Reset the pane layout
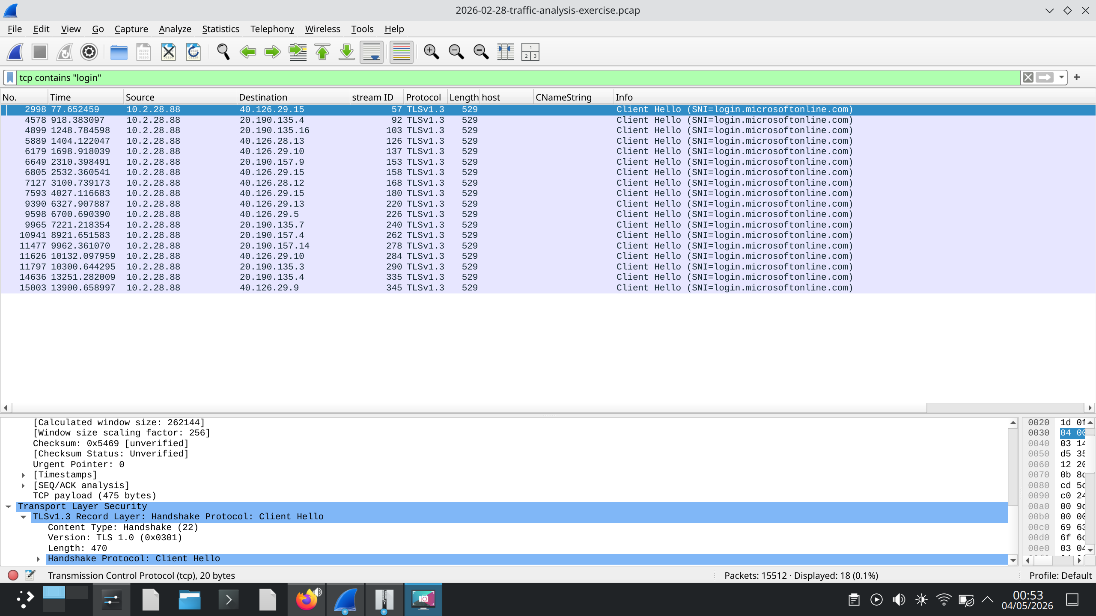The image size is (1096, 616). click(x=530, y=52)
